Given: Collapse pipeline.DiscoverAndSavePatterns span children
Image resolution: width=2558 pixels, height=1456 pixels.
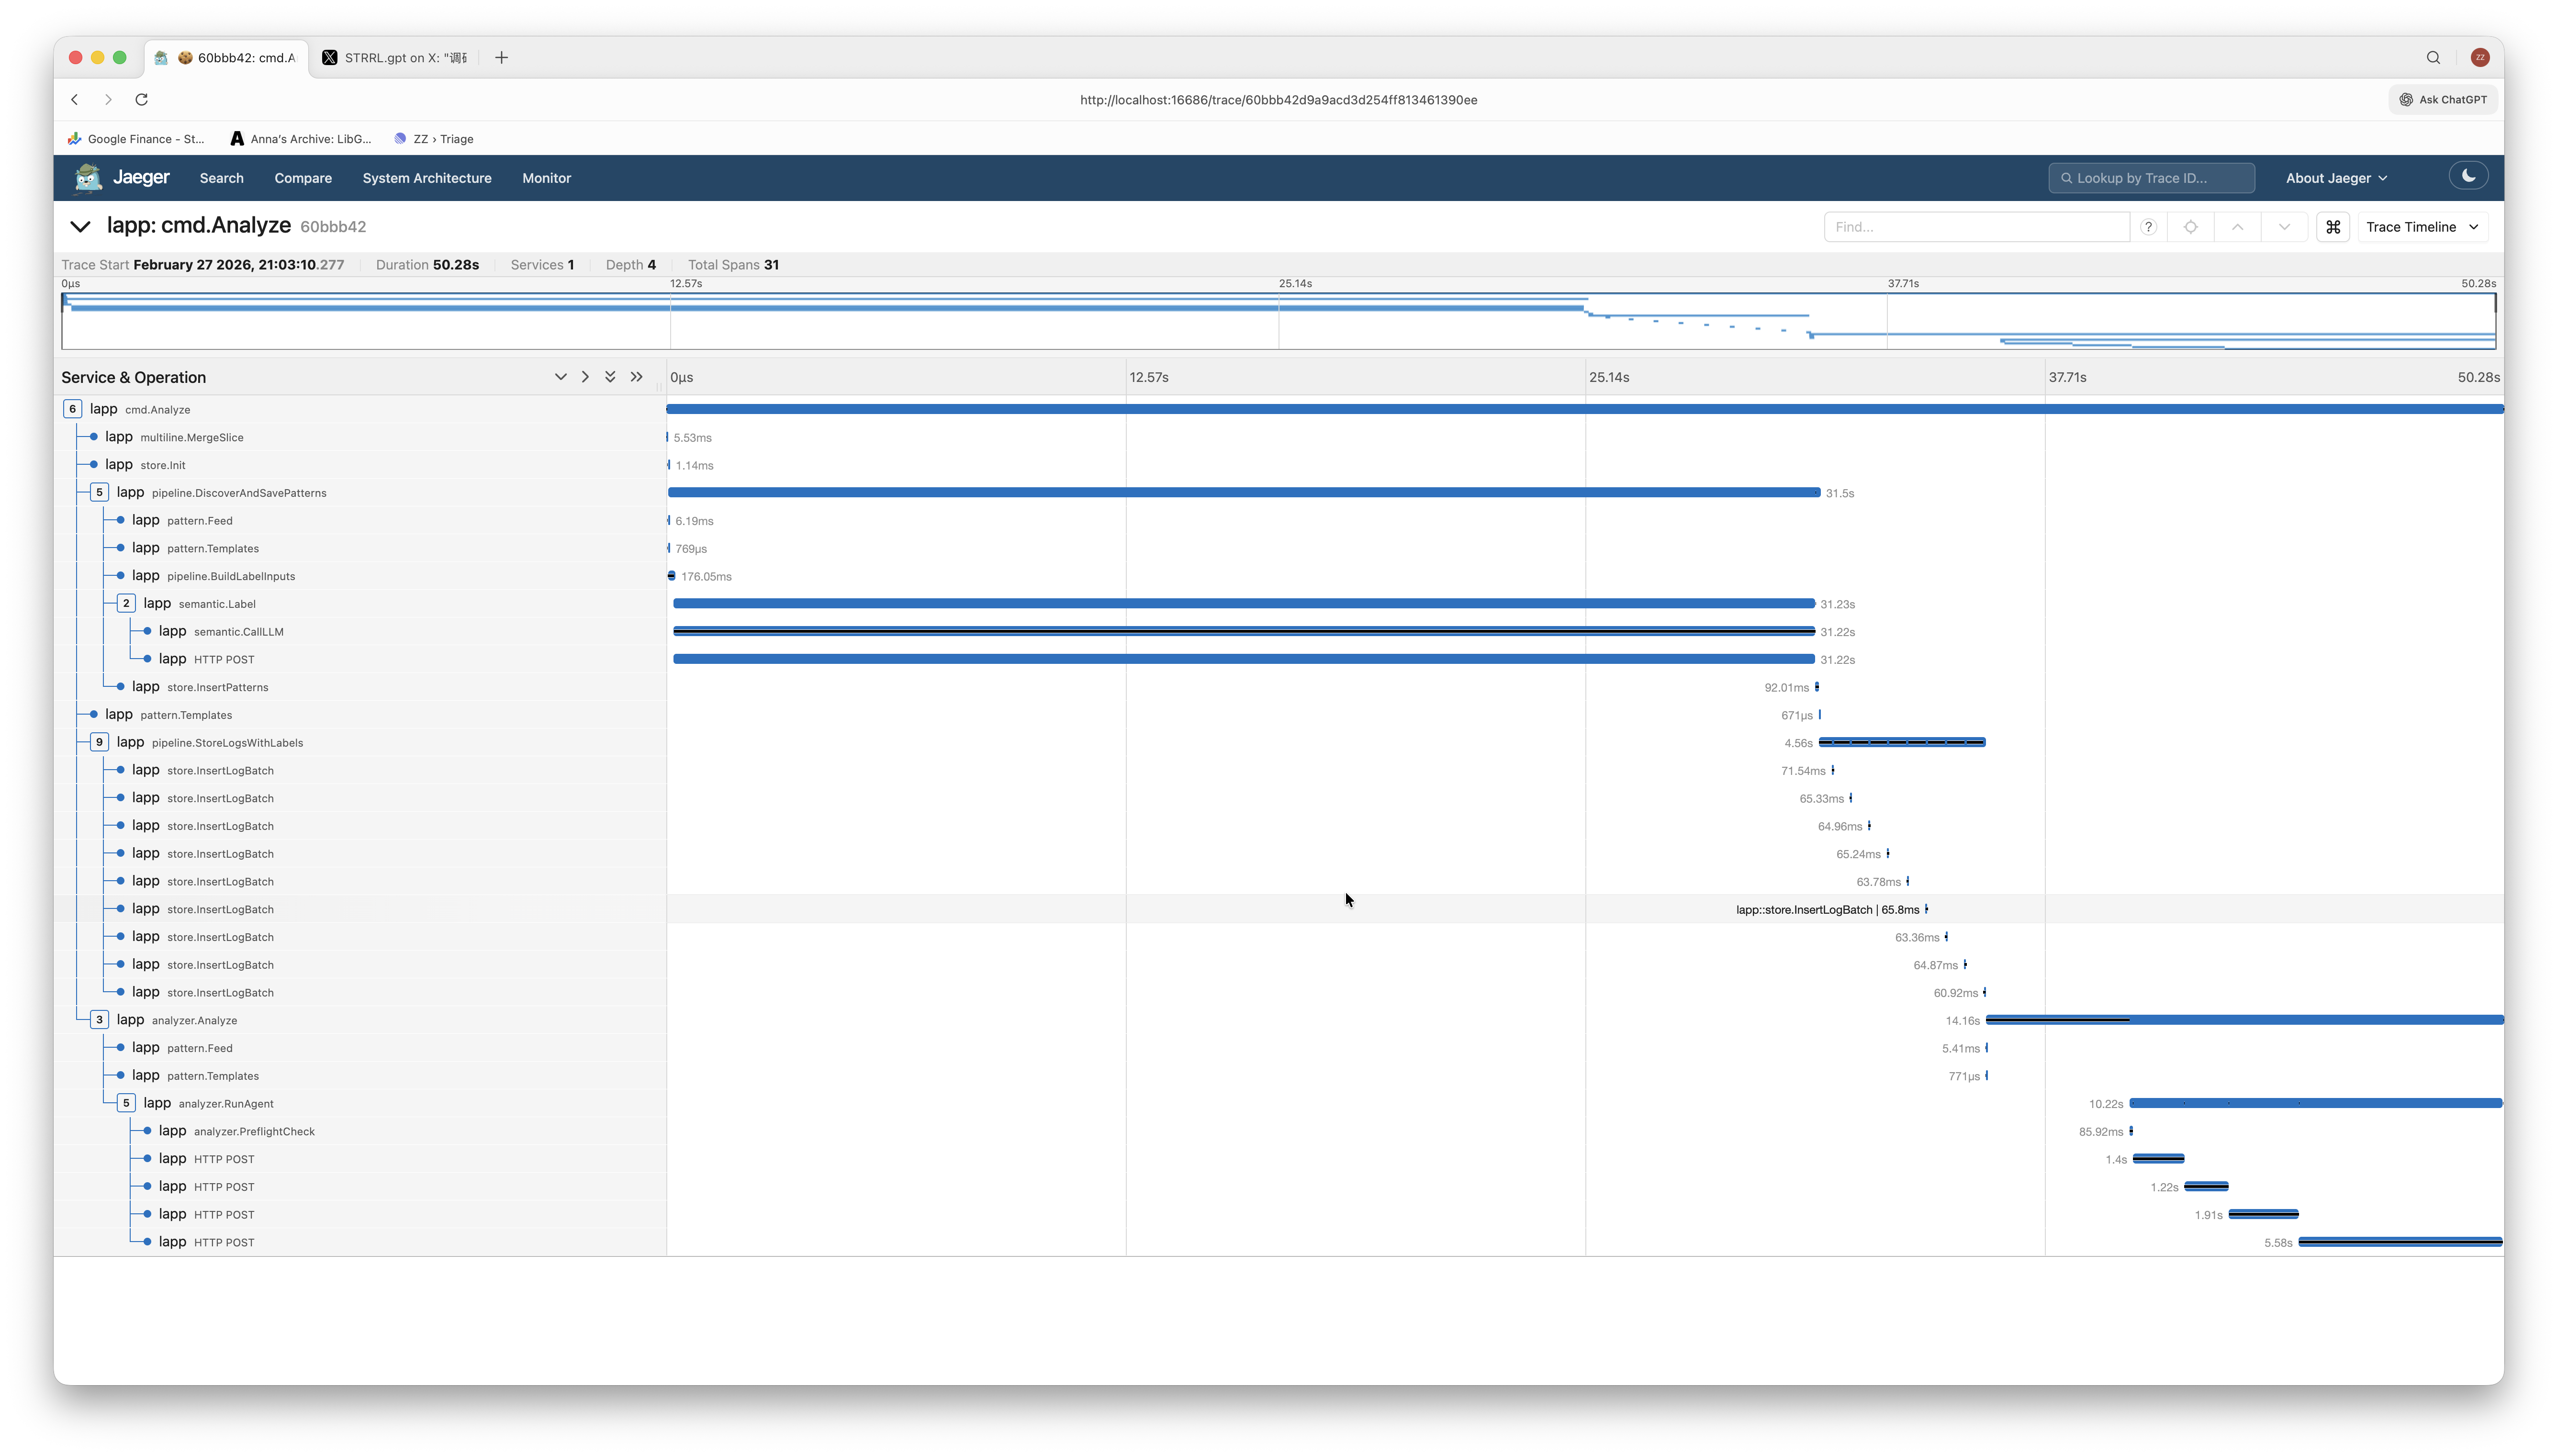Looking at the screenshot, I should pyautogui.click(x=99, y=492).
